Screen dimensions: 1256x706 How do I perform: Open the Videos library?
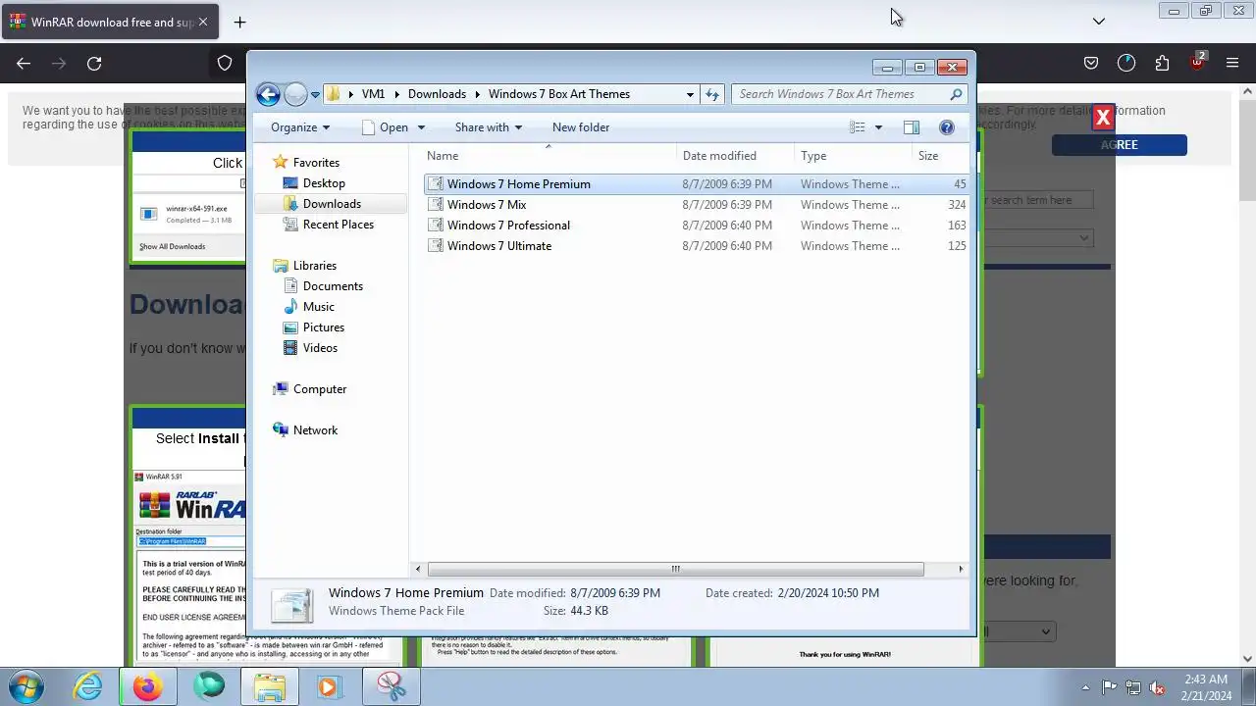320,348
